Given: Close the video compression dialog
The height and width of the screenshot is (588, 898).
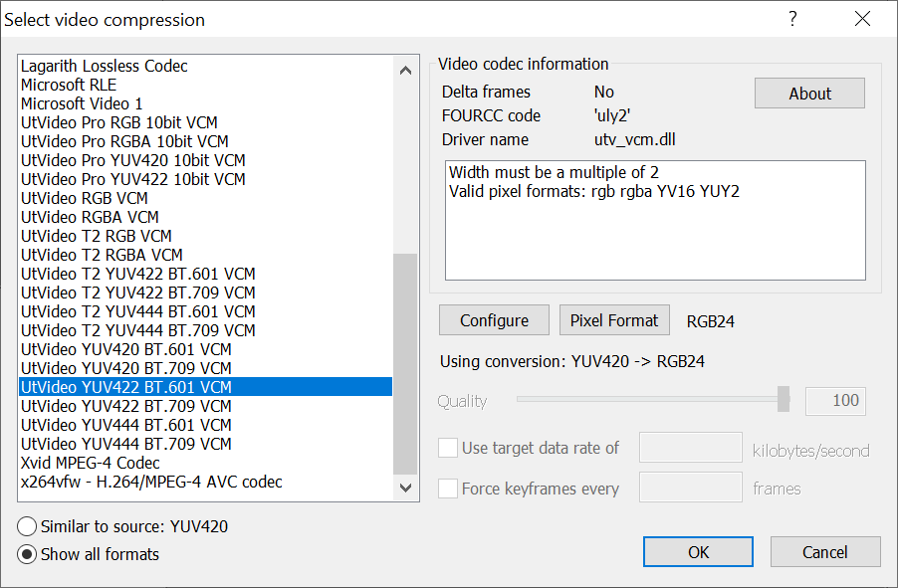Looking at the screenshot, I should 863,19.
